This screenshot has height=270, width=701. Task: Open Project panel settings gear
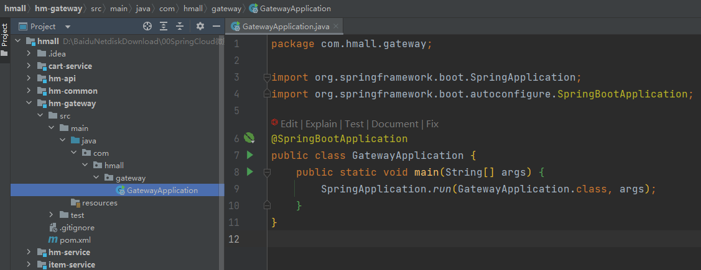pyautogui.click(x=200, y=26)
